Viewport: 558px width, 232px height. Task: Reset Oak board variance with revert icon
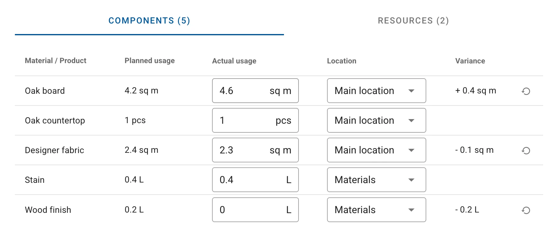coord(526,91)
